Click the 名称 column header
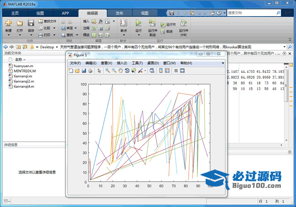The image size is (296, 207). coord(19,60)
